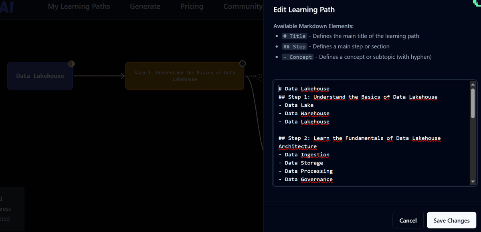
Task: Cancel editing the learning path
Action: tap(408, 220)
